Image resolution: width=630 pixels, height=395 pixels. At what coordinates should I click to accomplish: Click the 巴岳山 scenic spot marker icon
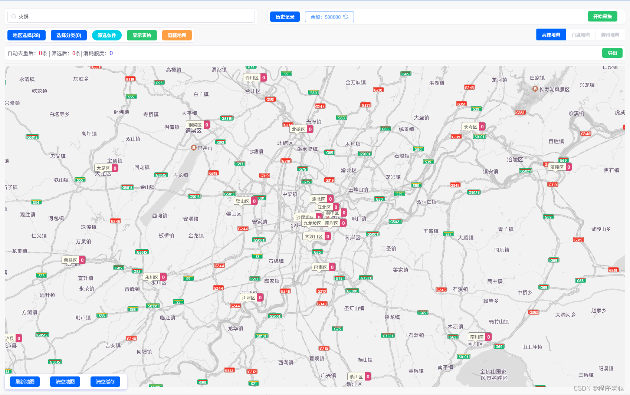click(193, 148)
